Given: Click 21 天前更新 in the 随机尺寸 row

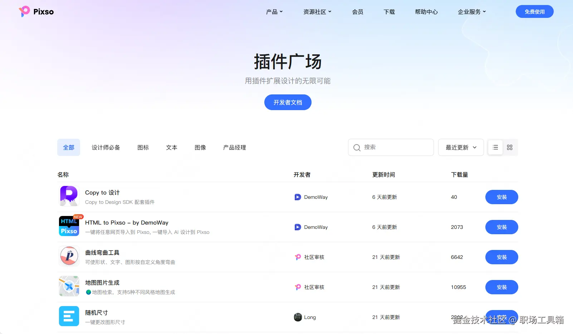Looking at the screenshot, I should point(386,317).
